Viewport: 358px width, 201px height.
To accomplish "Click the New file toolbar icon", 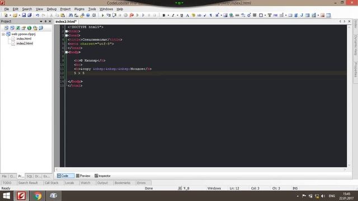I will (6, 15).
